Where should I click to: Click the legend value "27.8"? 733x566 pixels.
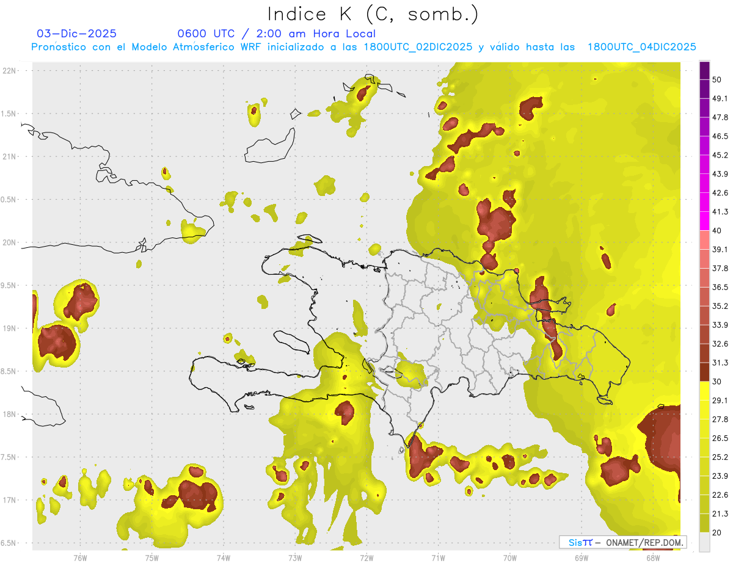click(721, 419)
